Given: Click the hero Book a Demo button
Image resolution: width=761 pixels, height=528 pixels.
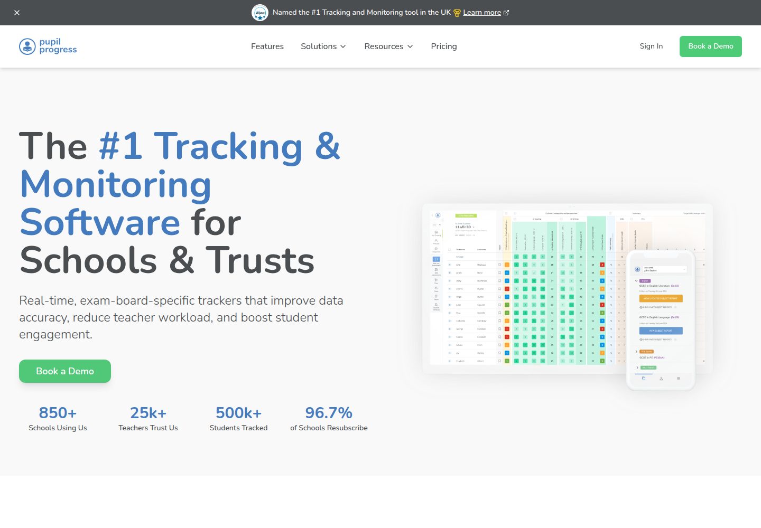Looking at the screenshot, I should 65,371.
